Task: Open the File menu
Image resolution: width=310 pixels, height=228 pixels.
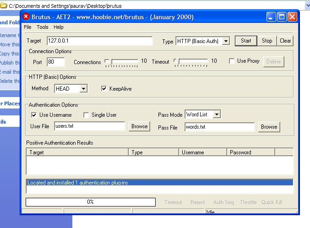Action: click(27, 27)
